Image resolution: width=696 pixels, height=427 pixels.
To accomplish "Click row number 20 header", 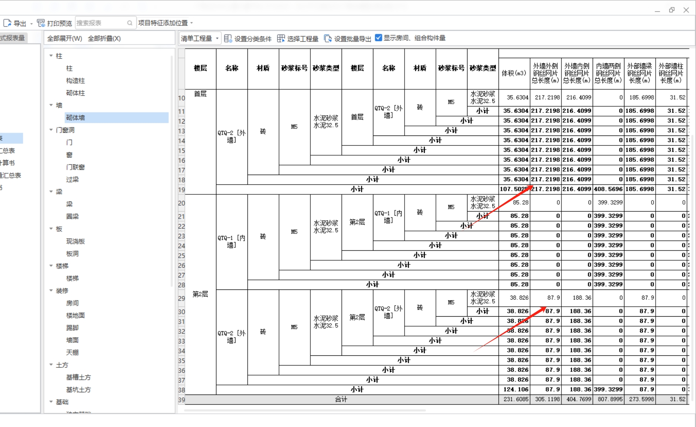I will [182, 203].
